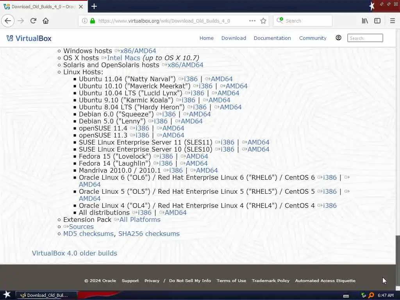The width and height of the screenshot is (400, 300).
Task: Toggle the sidebar view icon
Action: pyautogui.click(x=377, y=21)
